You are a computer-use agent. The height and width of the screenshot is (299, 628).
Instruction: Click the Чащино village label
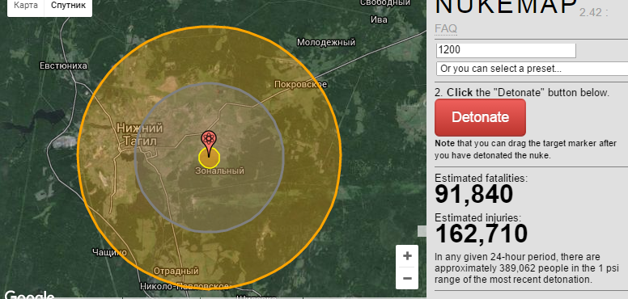click(x=109, y=252)
